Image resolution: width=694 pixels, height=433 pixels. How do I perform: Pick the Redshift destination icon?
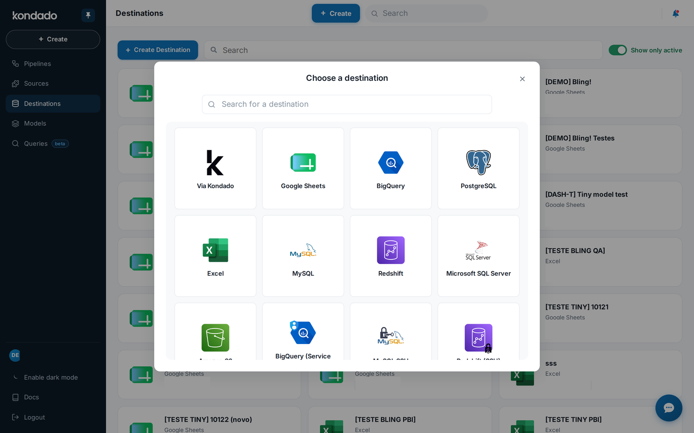[x=391, y=250]
